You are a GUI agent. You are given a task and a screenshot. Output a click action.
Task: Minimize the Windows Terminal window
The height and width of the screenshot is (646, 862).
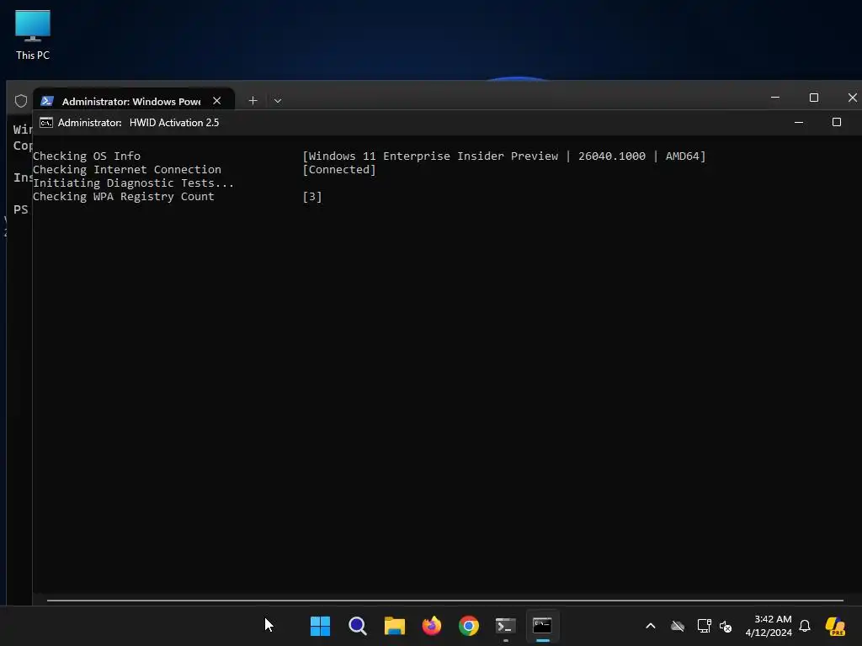tap(775, 98)
